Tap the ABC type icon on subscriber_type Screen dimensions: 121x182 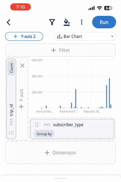coord(47,125)
